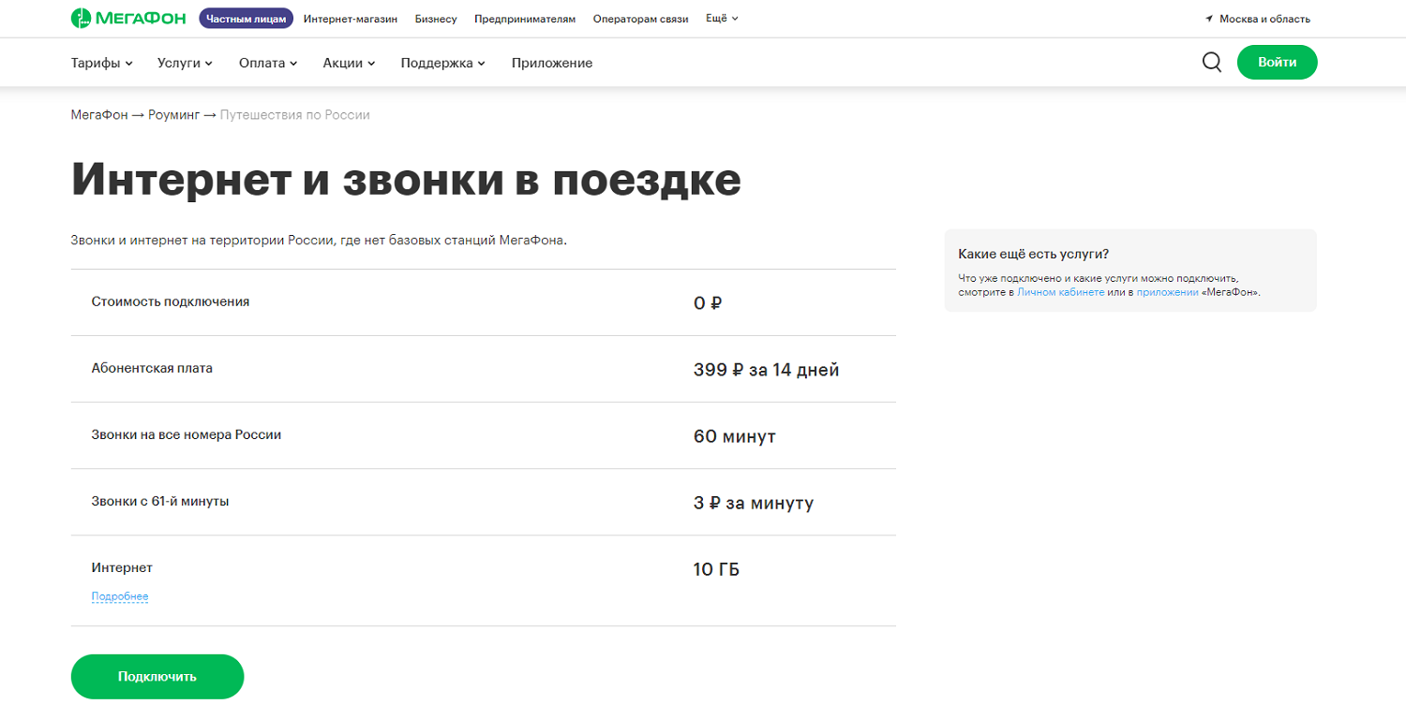Open the Приложение page
This screenshot has width=1406, height=719.
[x=551, y=63]
